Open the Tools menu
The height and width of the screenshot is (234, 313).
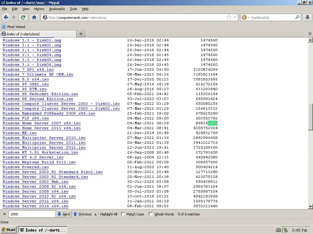click(73, 9)
